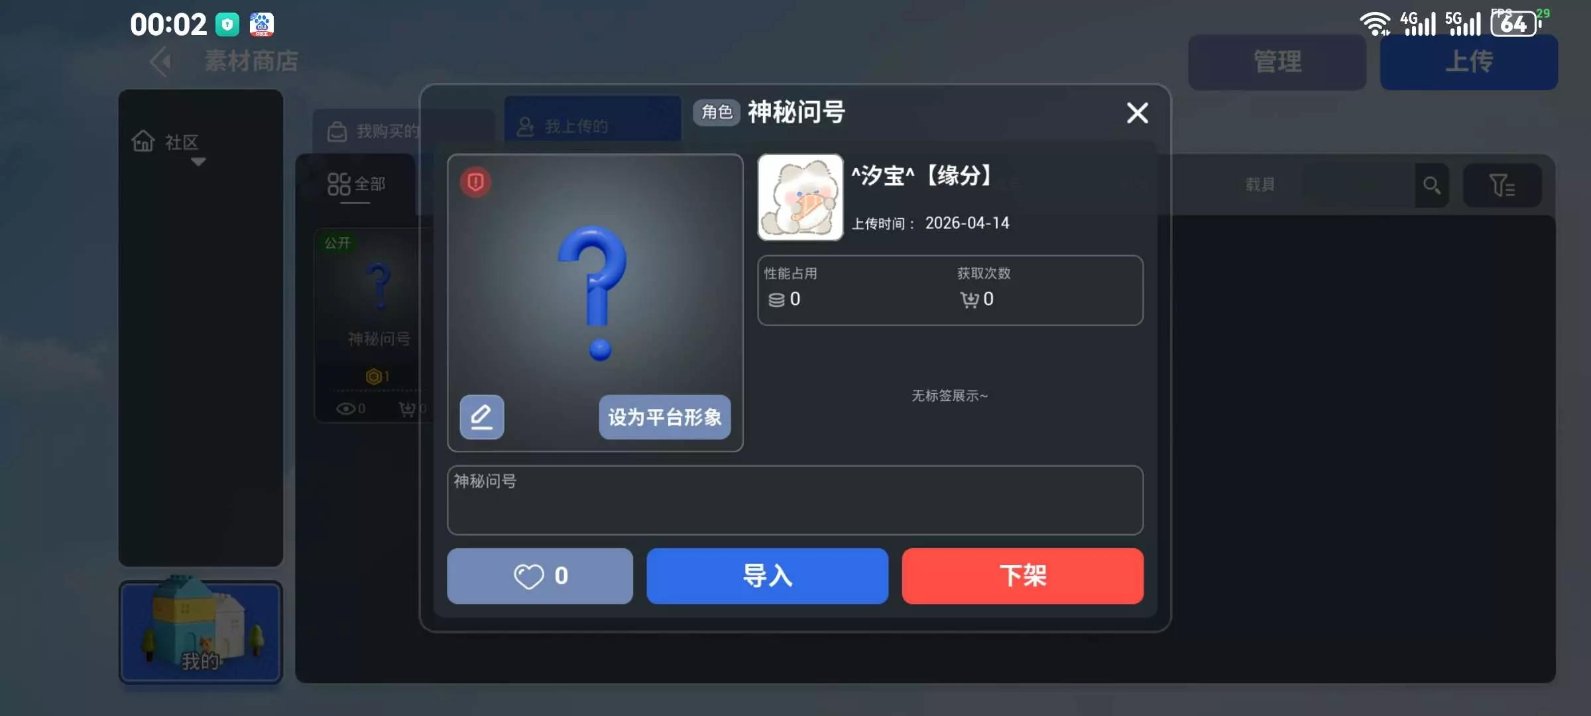Close the 神秘问号 detail dialog
The height and width of the screenshot is (716, 1591).
point(1138,113)
